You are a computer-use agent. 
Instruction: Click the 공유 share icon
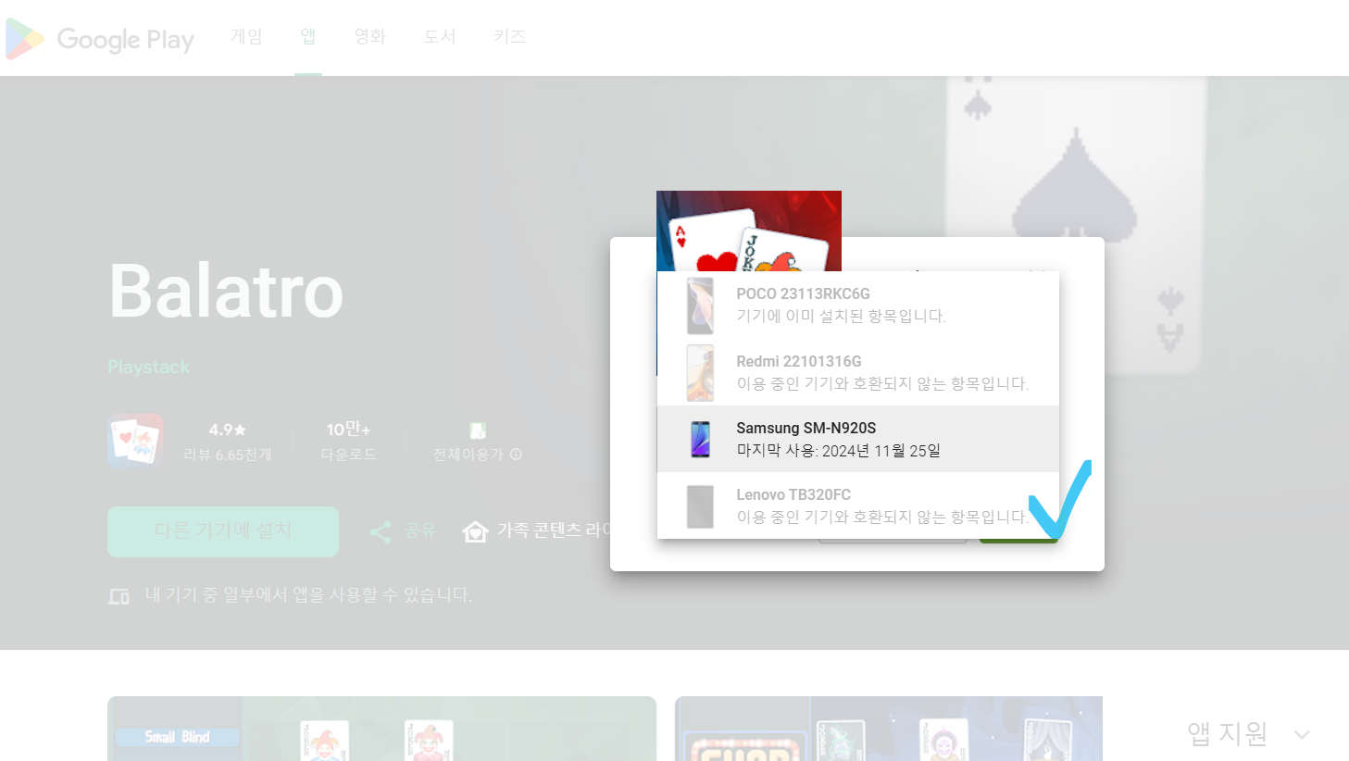point(381,531)
